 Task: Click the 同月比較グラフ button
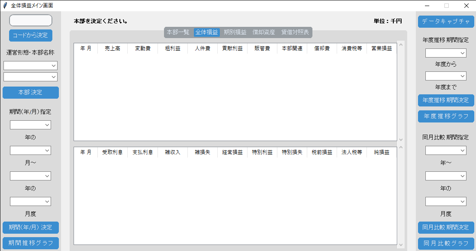coord(446,243)
